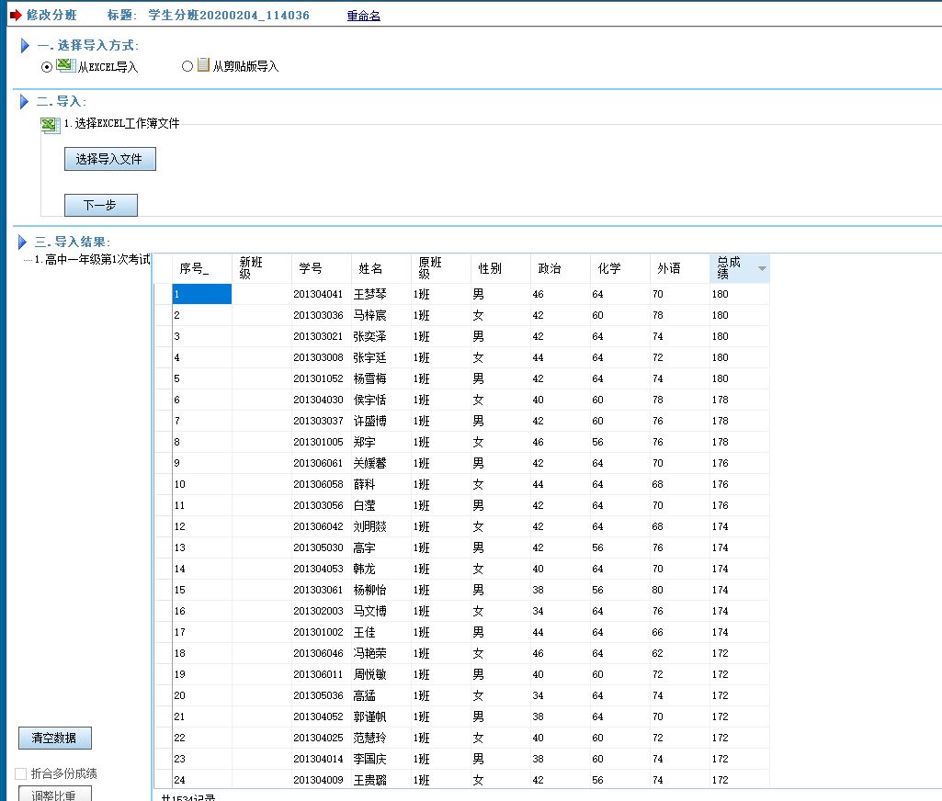Collapse the 二.导入 section arrow

[25, 101]
